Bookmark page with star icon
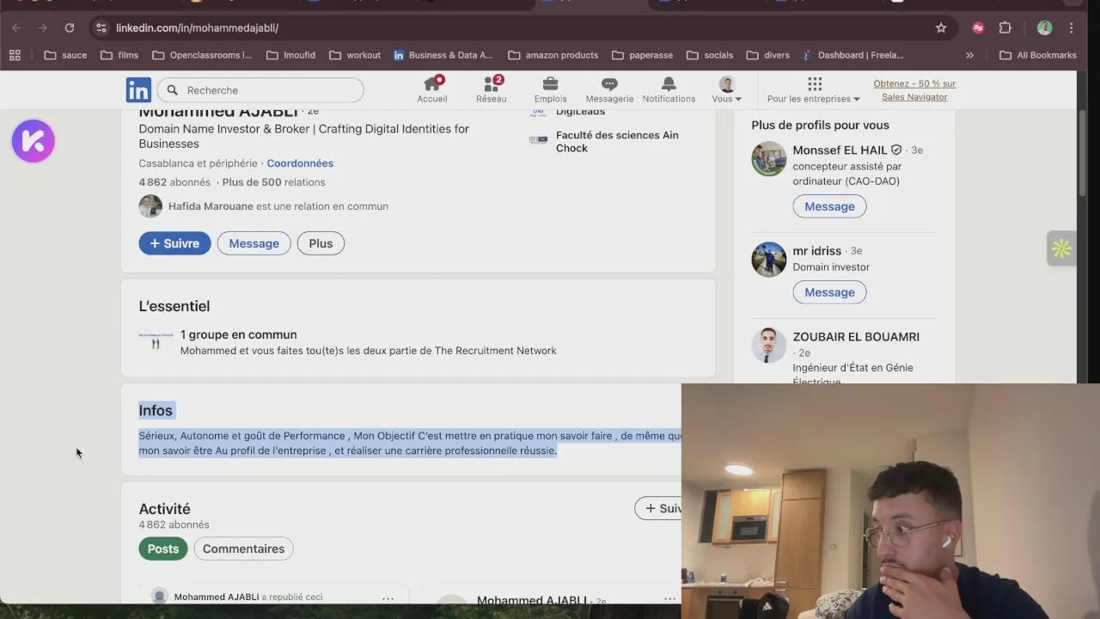The image size is (1100, 619). tap(941, 28)
